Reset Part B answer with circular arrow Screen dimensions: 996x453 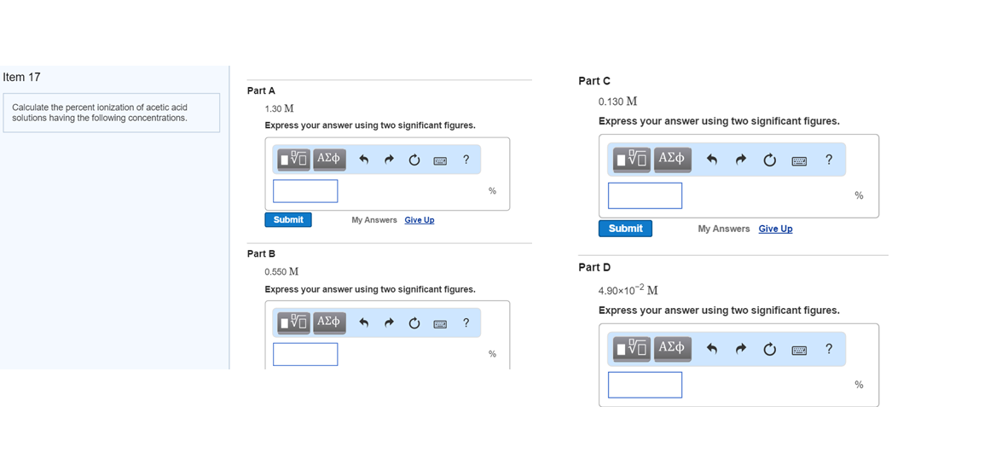(x=414, y=323)
